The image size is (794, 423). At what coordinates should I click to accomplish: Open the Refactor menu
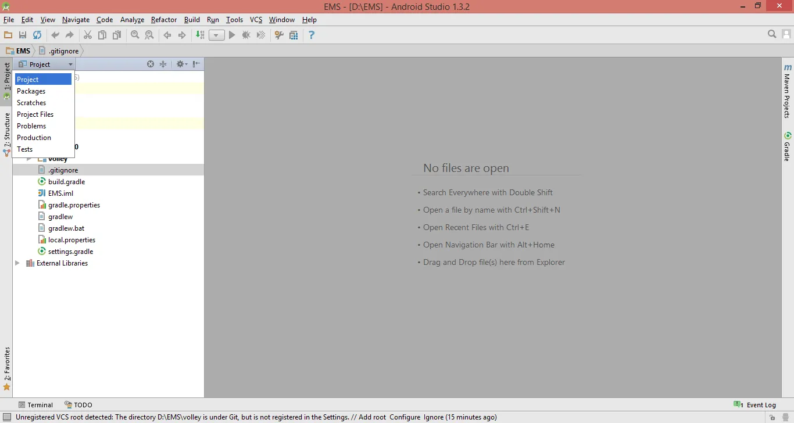click(x=164, y=20)
